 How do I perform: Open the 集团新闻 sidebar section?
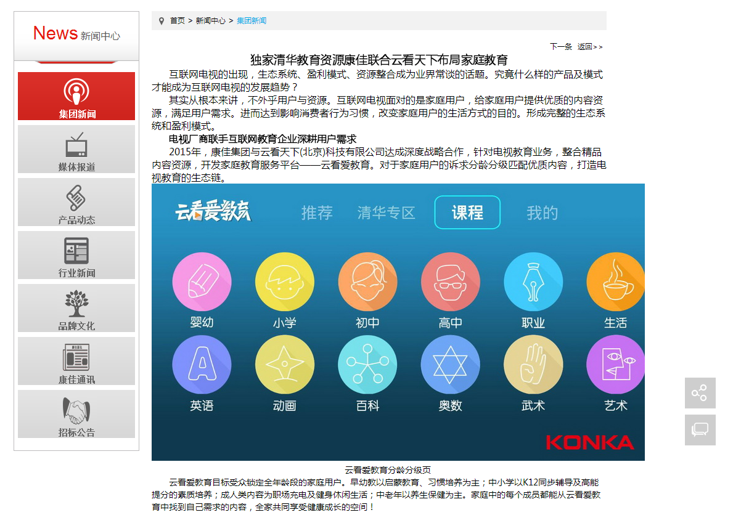pyautogui.click(x=76, y=96)
